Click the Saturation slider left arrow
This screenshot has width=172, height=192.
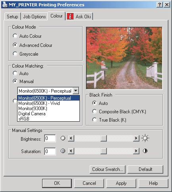[x=71, y=151]
